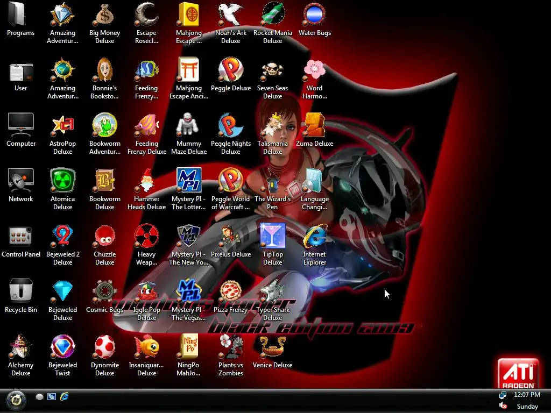Open the muted volume tray icon

coord(503,405)
